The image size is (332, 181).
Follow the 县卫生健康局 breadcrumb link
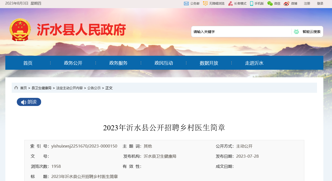(41, 88)
